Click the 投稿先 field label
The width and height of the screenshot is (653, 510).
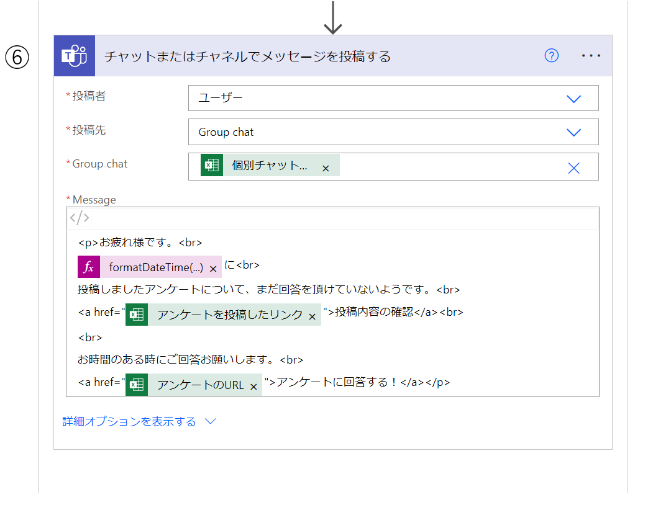[89, 130]
